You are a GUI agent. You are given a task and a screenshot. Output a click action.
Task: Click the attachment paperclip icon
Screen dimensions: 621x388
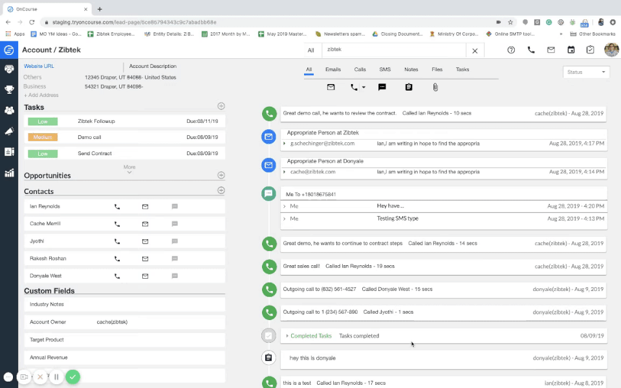point(435,87)
